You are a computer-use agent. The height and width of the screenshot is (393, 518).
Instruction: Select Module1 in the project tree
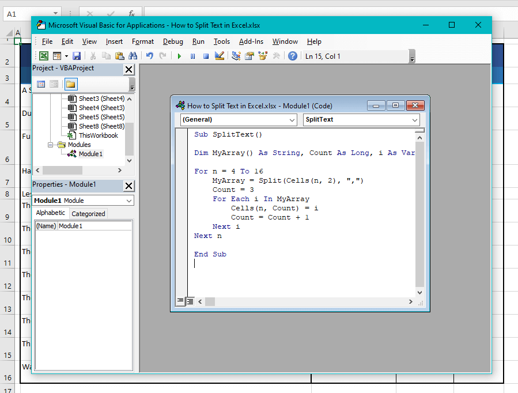coord(90,154)
